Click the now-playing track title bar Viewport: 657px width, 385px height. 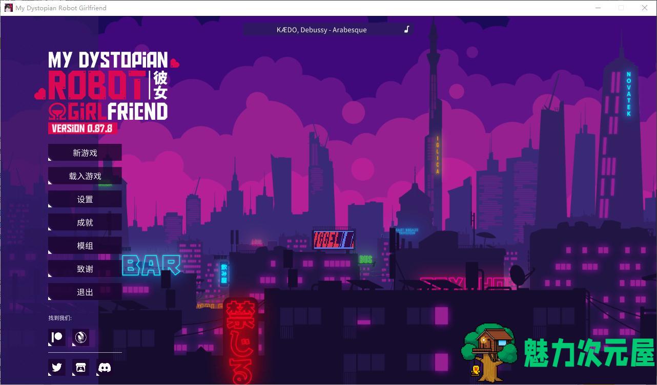(x=328, y=30)
